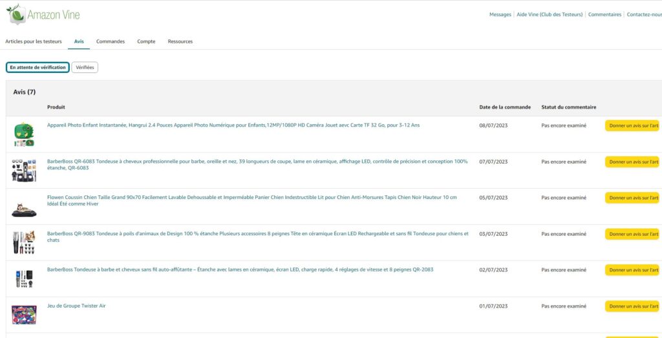This screenshot has height=338, width=662.
Task: Open Aide Vine (Club des Testeurs) link
Action: coord(550,15)
